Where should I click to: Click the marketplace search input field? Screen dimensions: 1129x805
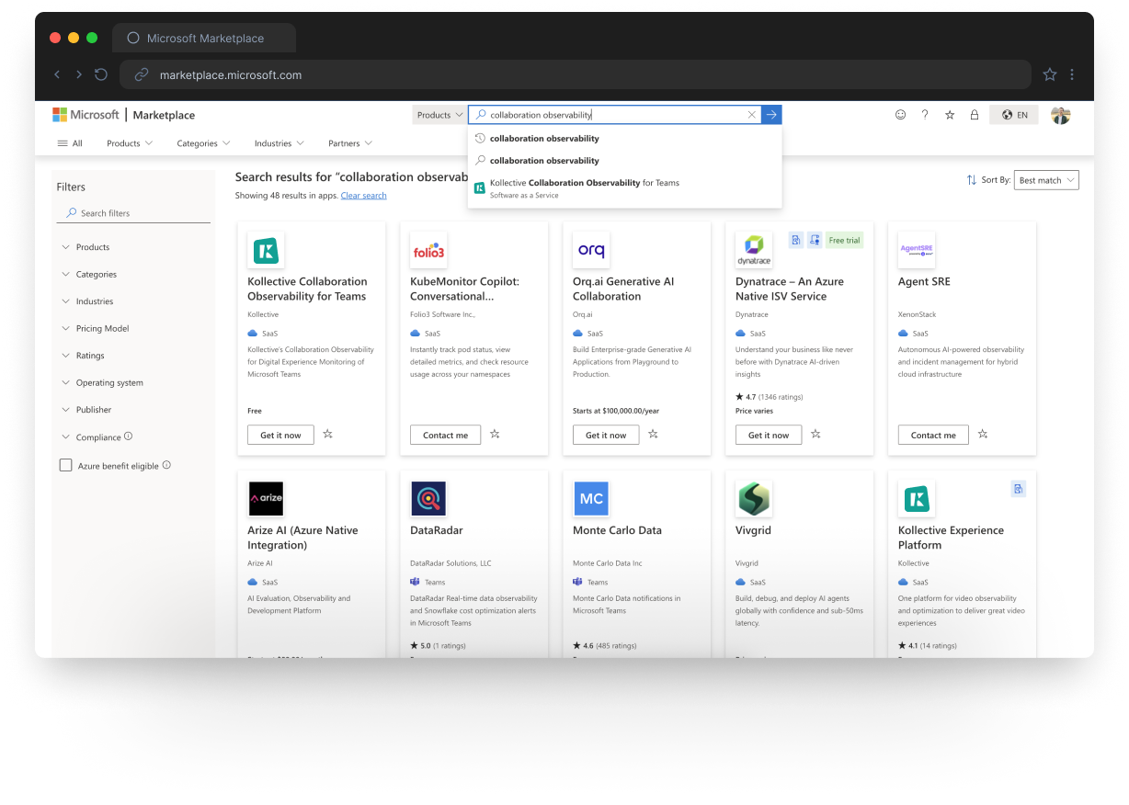click(x=616, y=115)
